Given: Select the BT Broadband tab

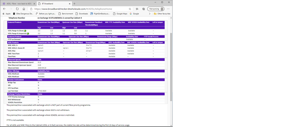Looking at the screenshot, I should pos(53,4).
